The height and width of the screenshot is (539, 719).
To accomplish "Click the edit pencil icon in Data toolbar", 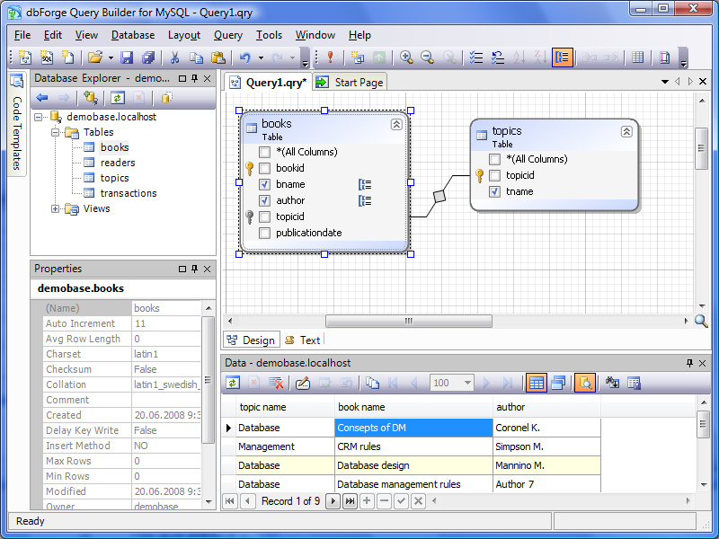I will click(303, 383).
